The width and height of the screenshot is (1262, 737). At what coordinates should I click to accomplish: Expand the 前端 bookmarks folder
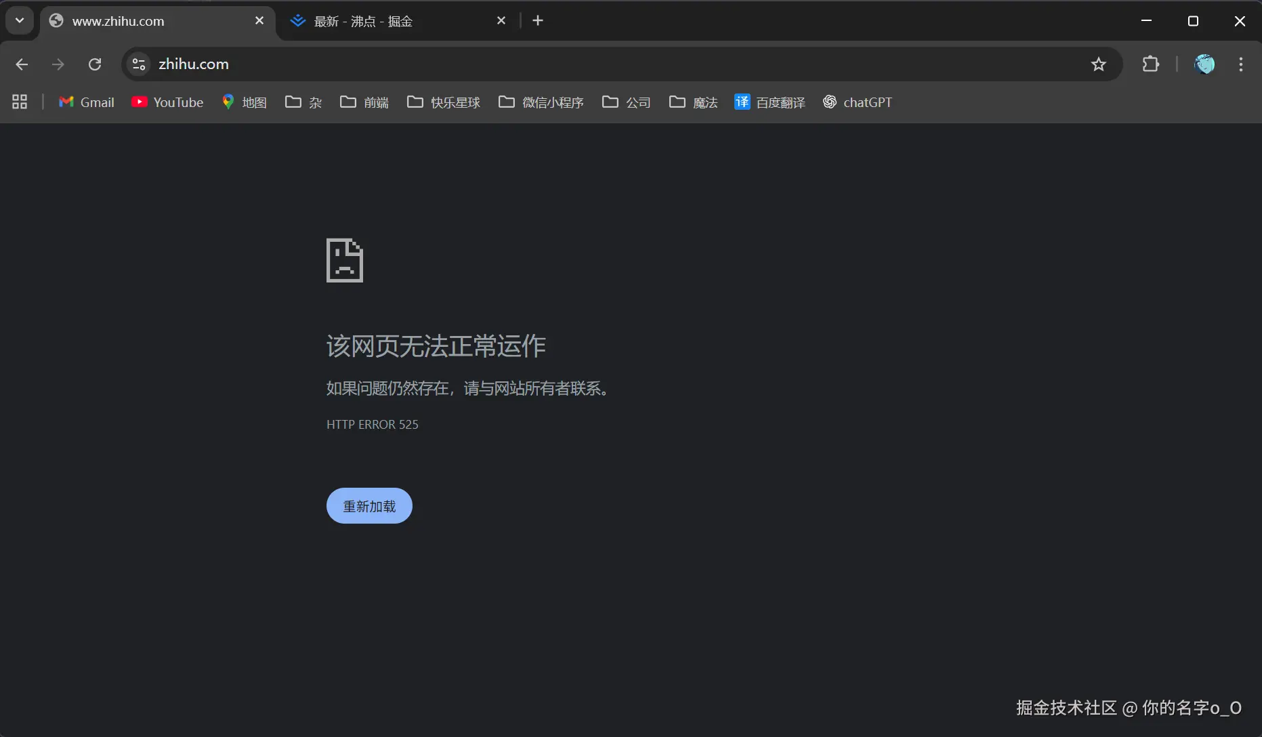tap(364, 102)
